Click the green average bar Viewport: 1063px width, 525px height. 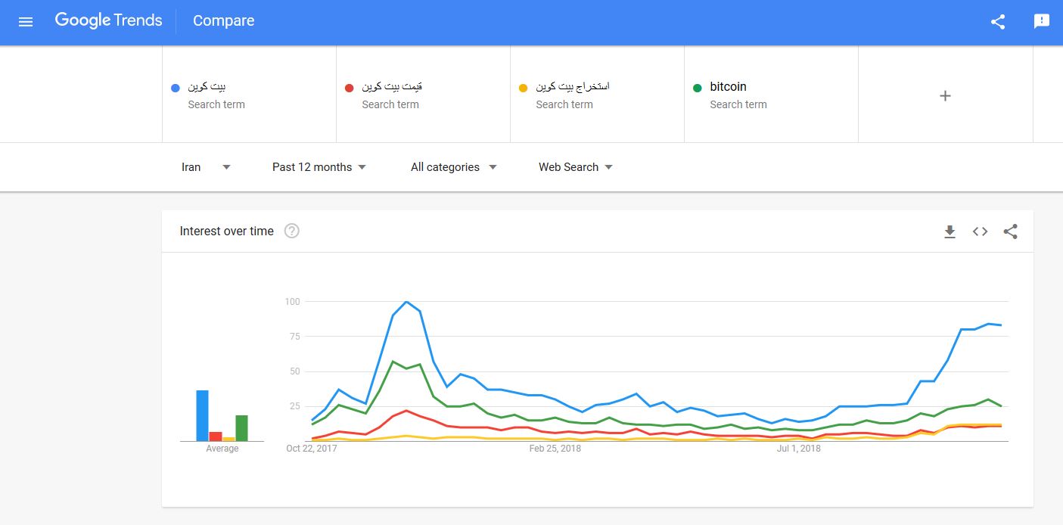tap(241, 427)
